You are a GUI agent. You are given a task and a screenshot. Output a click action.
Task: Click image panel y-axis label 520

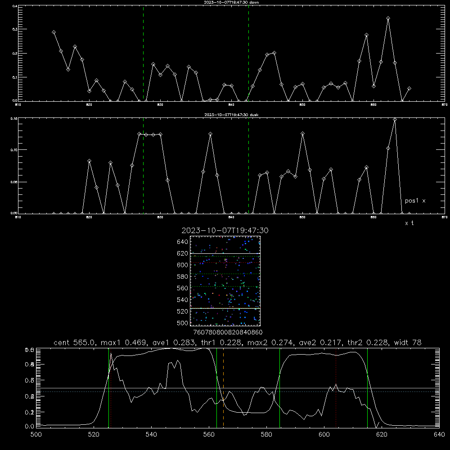[x=183, y=311]
